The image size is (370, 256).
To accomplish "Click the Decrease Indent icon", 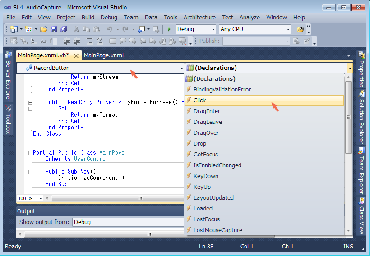I will tap(67, 41).
